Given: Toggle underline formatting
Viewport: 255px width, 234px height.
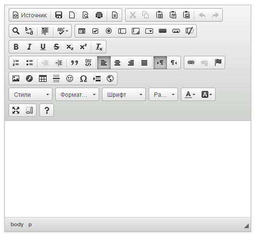Looking at the screenshot, I should (43, 47).
